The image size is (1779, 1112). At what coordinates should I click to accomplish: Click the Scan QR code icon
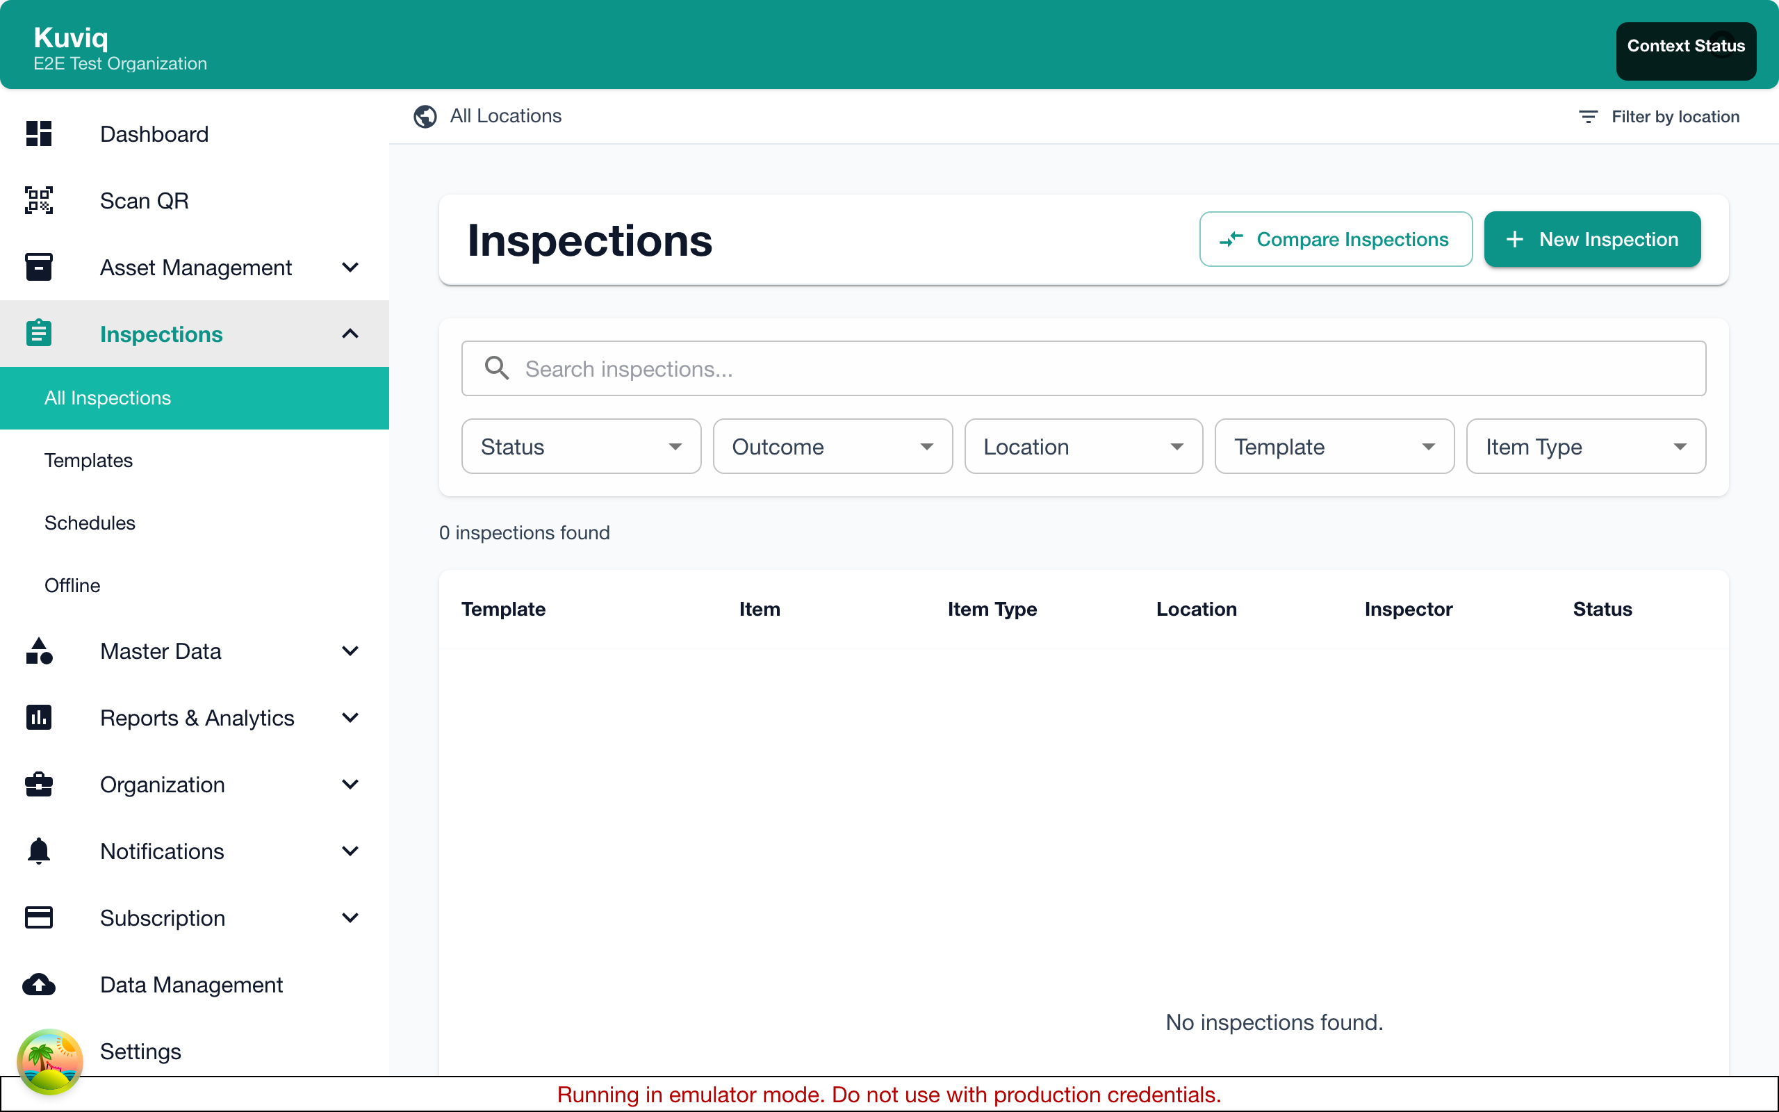[39, 200]
